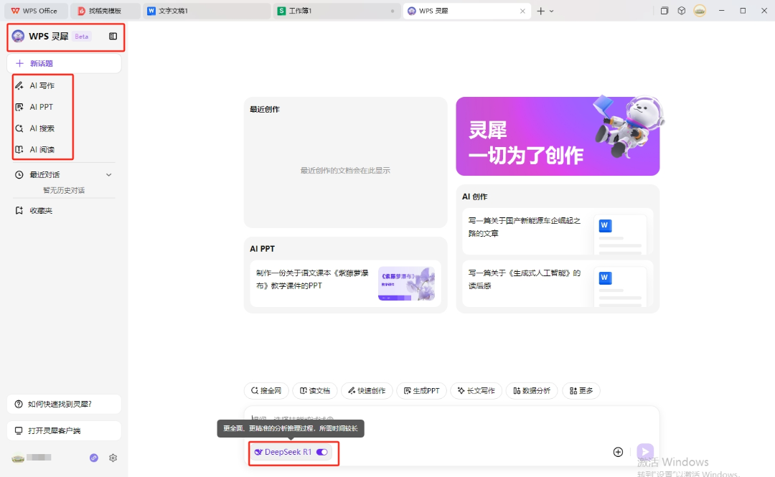Select the 快速创作 quick action chip
775x477 pixels.
click(367, 390)
